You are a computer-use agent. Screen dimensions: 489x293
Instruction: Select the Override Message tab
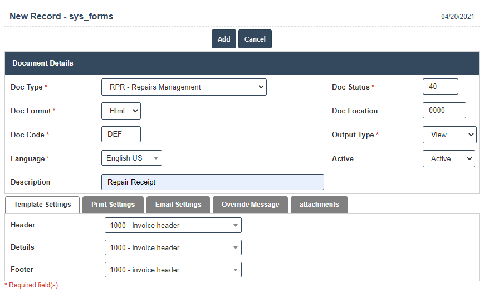250,205
